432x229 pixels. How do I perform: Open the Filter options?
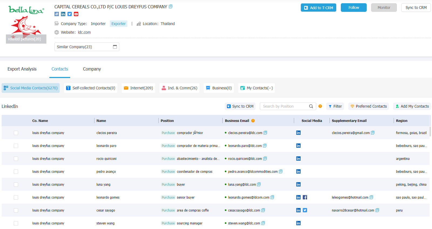(335, 106)
